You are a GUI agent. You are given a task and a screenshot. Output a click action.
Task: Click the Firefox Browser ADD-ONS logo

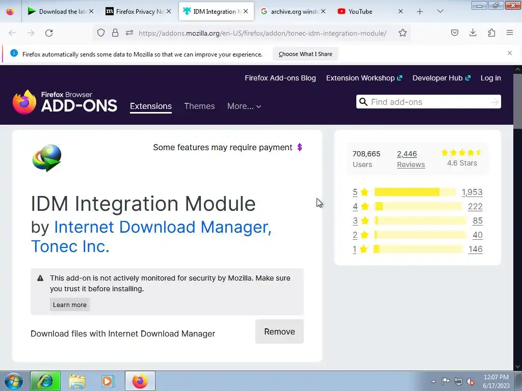click(65, 102)
